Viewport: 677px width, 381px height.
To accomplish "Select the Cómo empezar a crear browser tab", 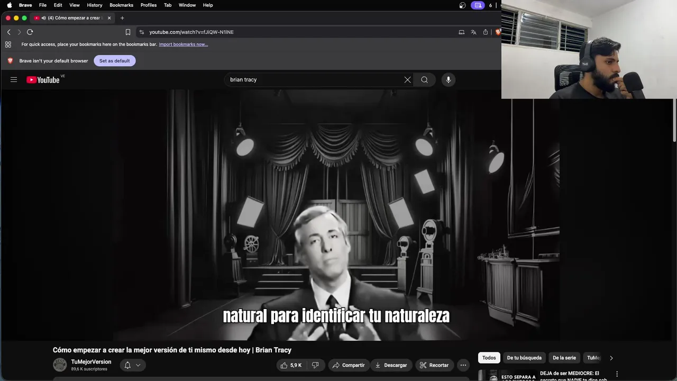I will 73,18.
